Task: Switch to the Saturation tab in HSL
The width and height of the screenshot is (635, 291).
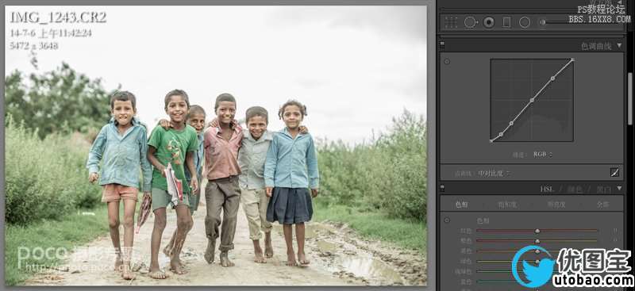Action: coord(507,205)
